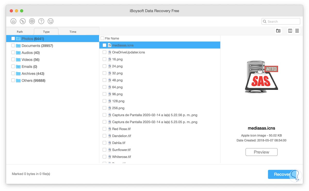Check the Dandelion.tif checkbox
This screenshot has width=309, height=191.
(104, 136)
